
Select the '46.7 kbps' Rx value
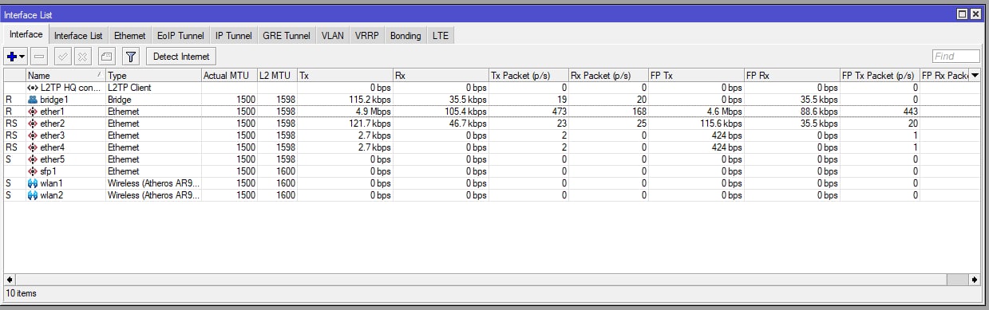click(x=468, y=124)
